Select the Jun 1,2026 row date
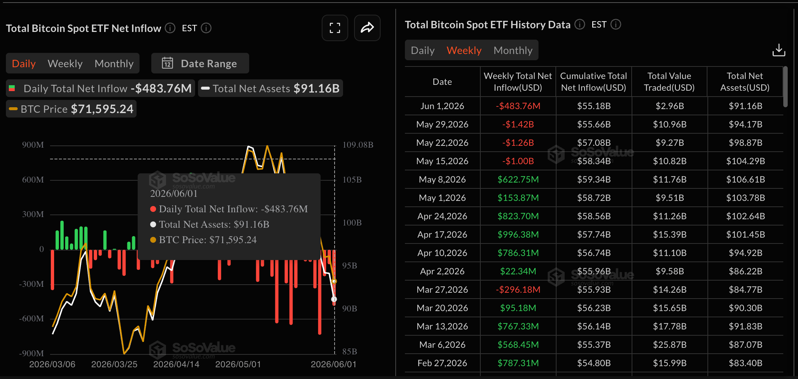798x379 pixels. click(x=442, y=106)
